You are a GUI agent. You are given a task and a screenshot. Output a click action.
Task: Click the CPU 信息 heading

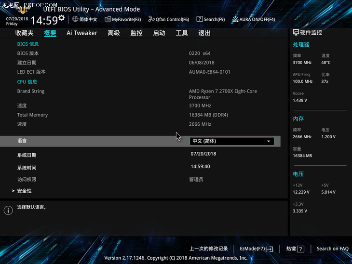tap(27, 82)
